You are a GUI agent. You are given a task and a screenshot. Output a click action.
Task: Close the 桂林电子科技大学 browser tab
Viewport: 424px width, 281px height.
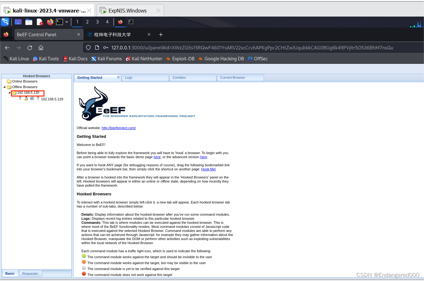pos(149,34)
